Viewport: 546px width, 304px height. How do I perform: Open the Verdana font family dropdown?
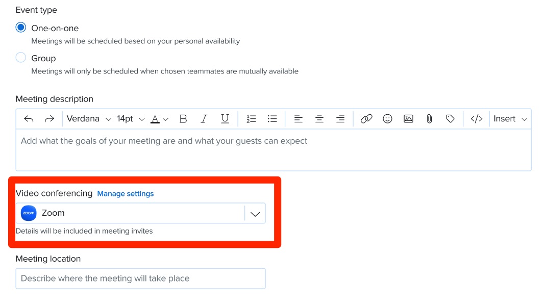coord(89,119)
